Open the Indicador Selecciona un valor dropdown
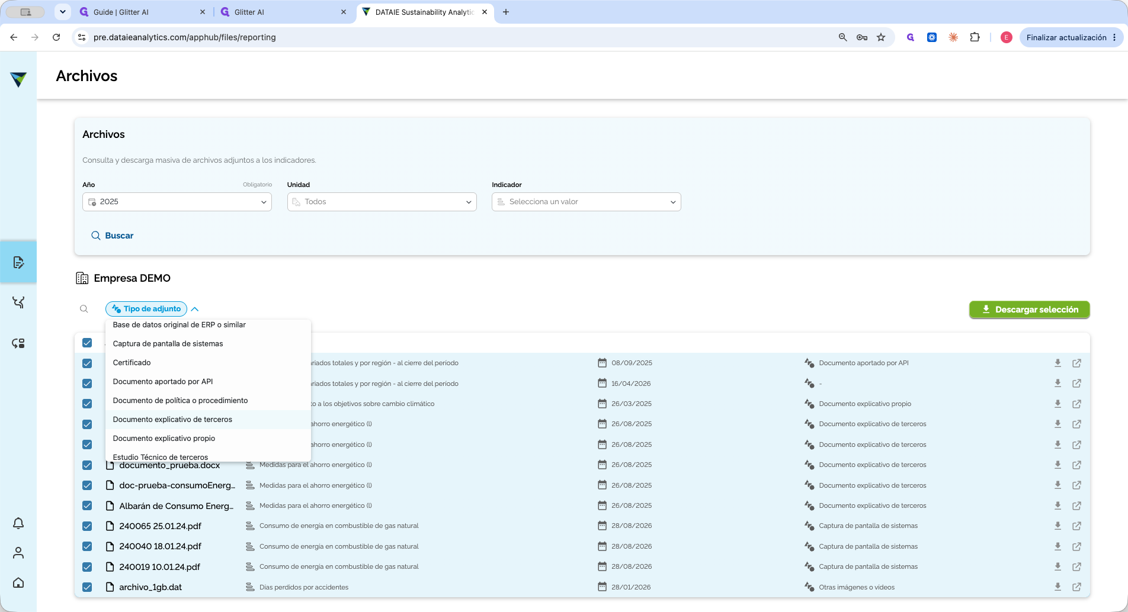 tap(587, 202)
